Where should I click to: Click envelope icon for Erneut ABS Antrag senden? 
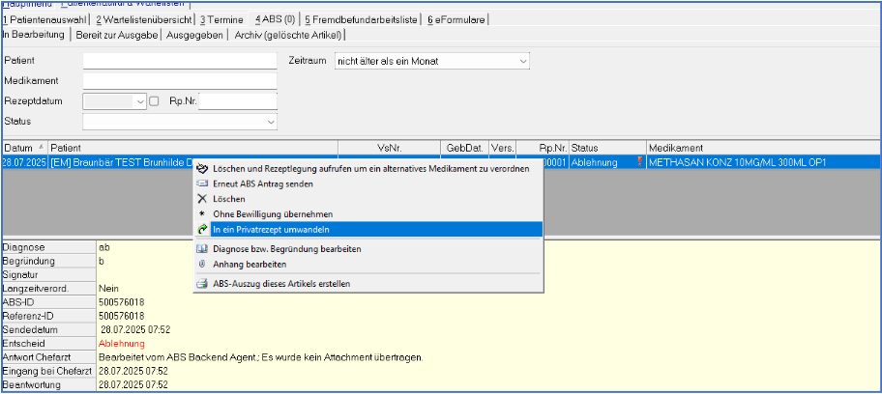click(x=202, y=183)
